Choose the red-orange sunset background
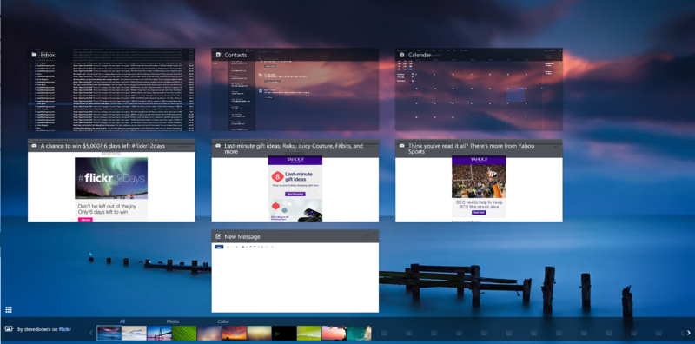 235,333
